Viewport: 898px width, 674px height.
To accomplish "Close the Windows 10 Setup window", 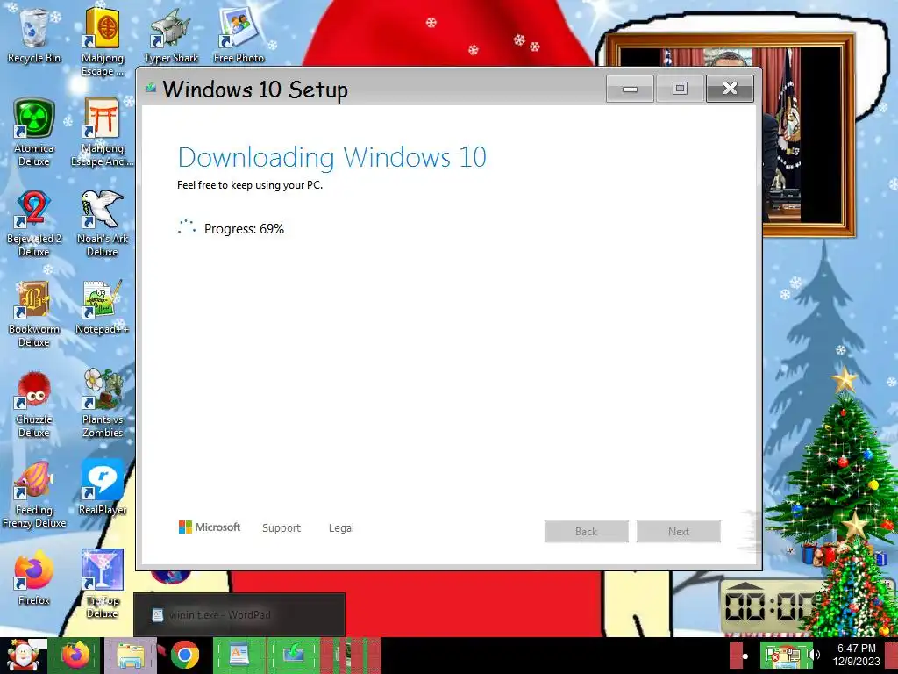I will 730,89.
